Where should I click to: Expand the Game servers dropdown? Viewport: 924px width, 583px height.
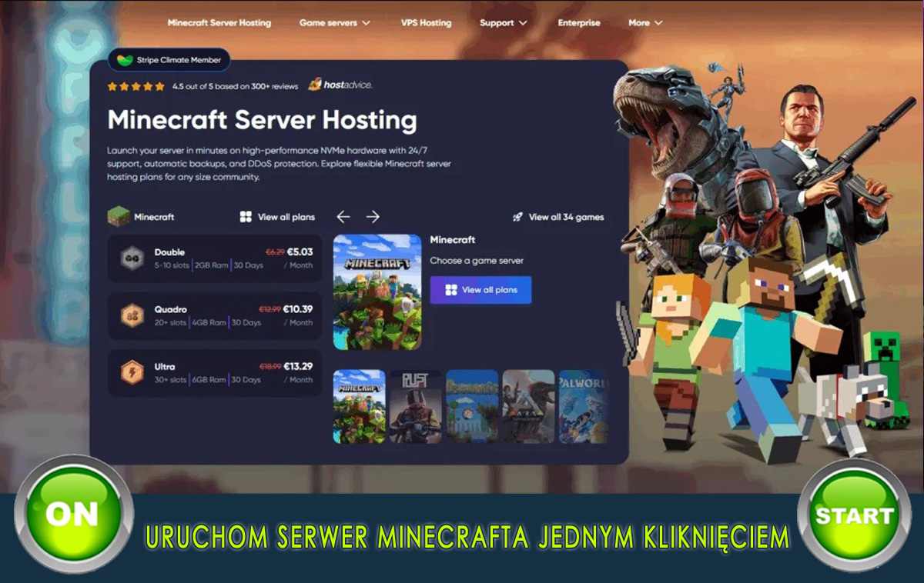(335, 23)
